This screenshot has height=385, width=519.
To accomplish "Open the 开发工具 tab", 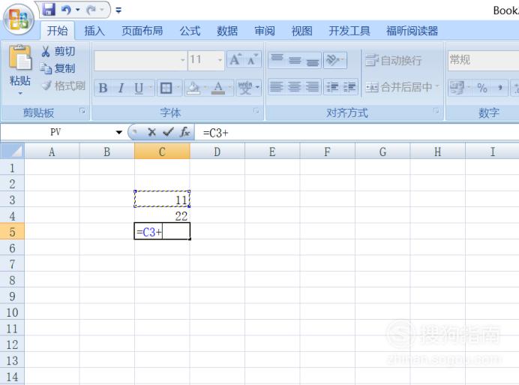I will tap(349, 31).
